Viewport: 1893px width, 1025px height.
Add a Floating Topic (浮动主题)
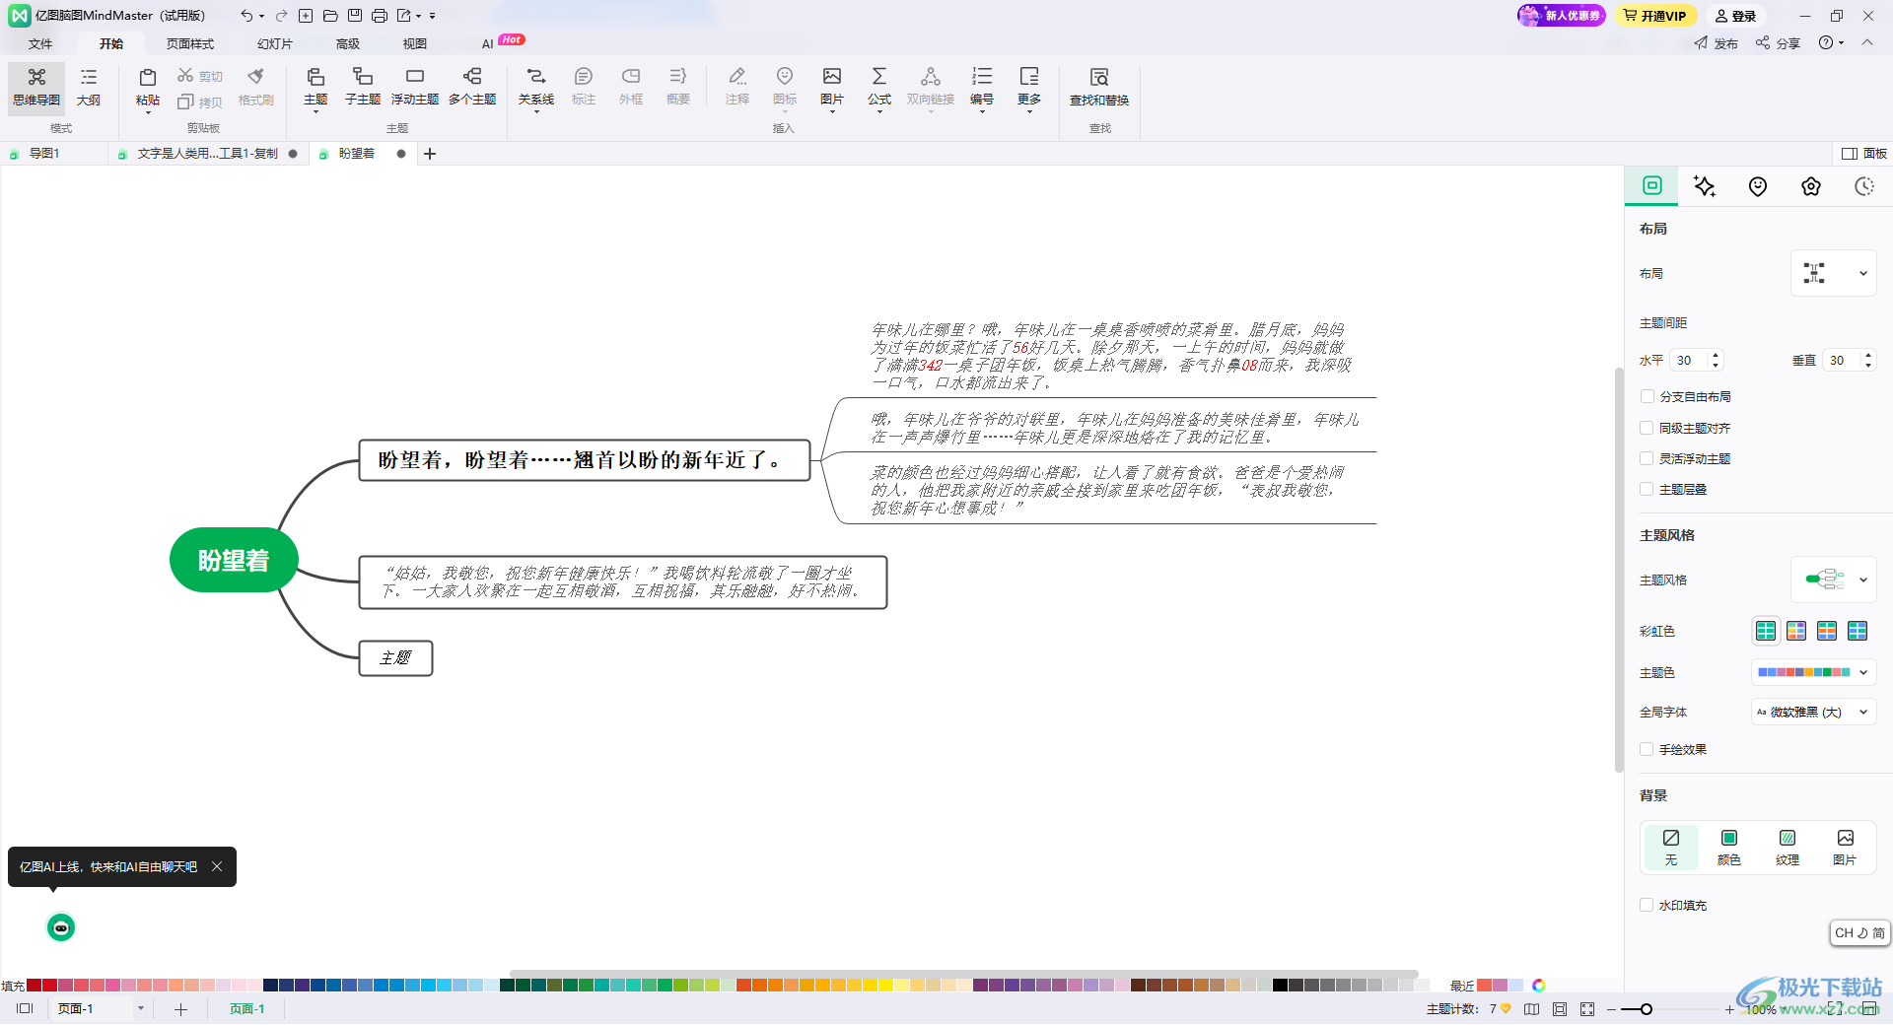pyautogui.click(x=415, y=88)
